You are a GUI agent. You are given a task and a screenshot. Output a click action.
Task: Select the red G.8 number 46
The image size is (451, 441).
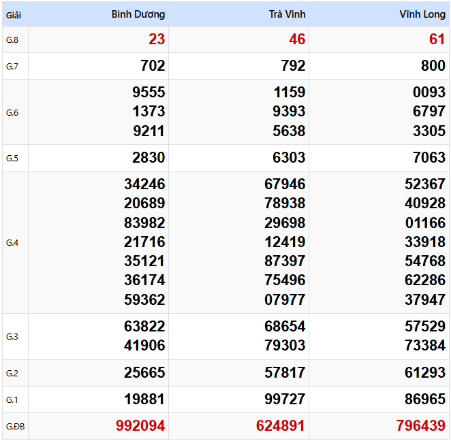pyautogui.click(x=297, y=39)
